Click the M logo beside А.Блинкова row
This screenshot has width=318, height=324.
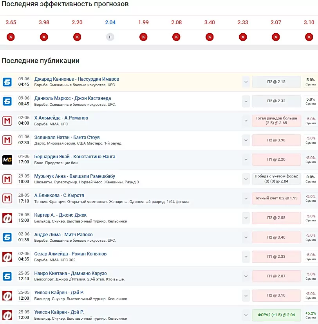pyautogui.click(x=7, y=198)
